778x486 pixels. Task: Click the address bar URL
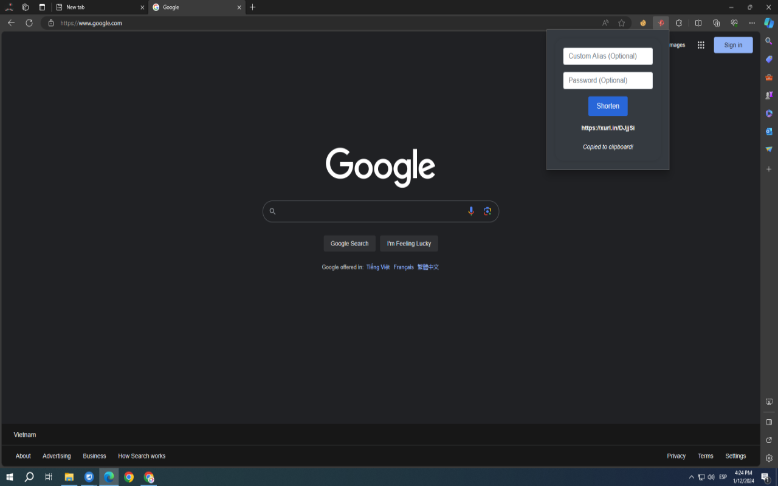click(91, 23)
